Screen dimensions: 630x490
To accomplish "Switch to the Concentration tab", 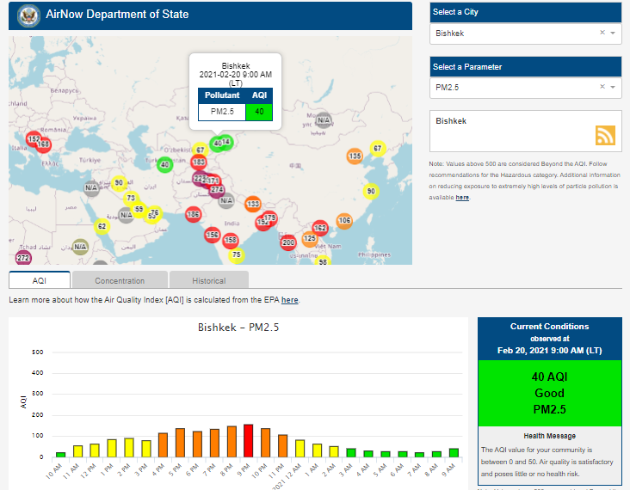I will [120, 280].
